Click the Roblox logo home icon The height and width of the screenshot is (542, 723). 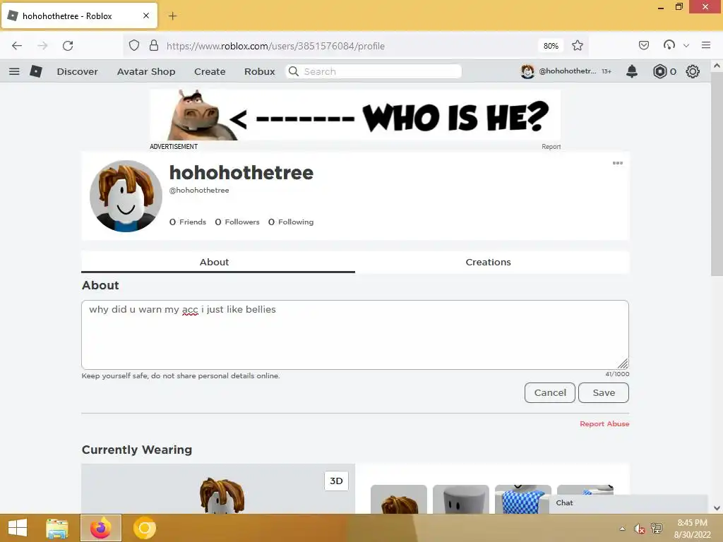(36, 71)
